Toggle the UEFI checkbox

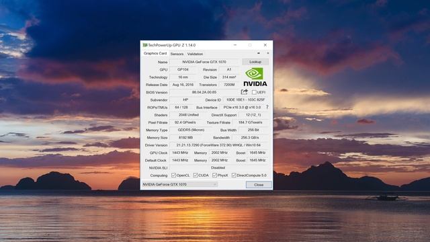(254, 92)
